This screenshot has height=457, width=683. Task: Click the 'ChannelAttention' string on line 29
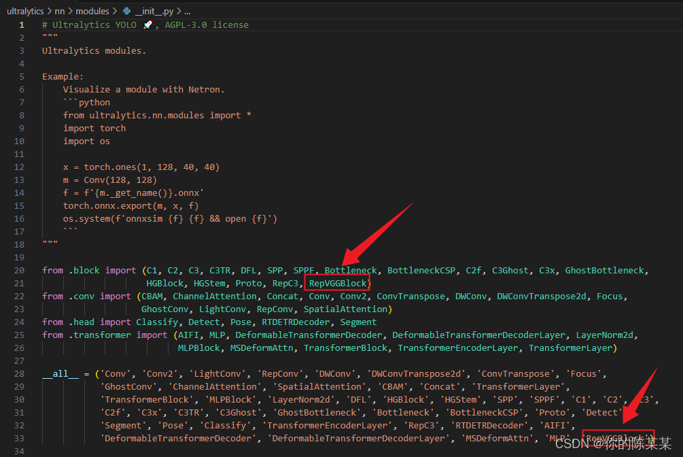(215, 387)
